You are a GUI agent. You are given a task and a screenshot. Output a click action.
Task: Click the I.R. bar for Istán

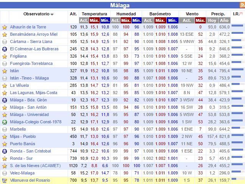coord(238,70)
